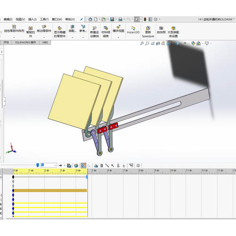Rebuild the model with the traffic light icon
Screen dimensions: 236x236
[x=145, y=19]
